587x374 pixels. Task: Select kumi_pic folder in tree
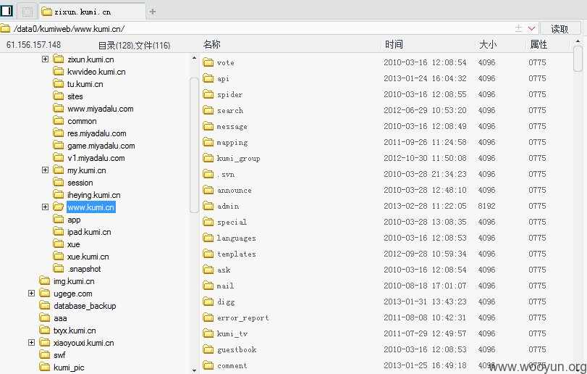(69, 367)
